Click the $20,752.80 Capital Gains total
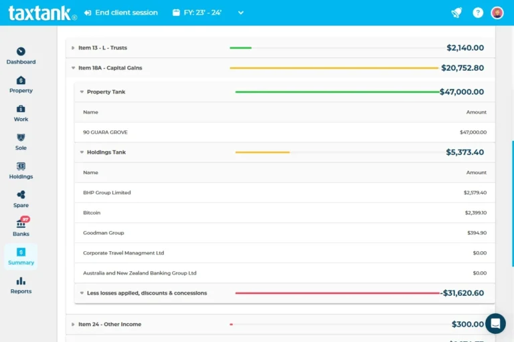The image size is (514, 342). coord(462,68)
